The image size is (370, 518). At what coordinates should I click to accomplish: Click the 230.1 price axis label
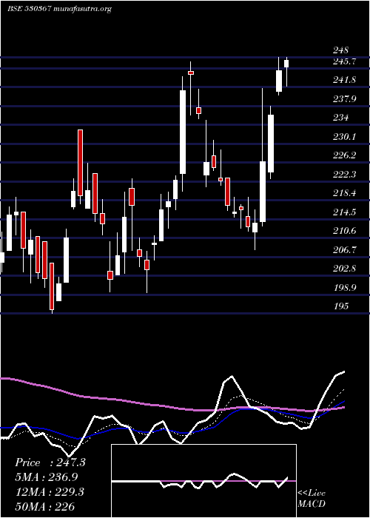click(x=344, y=136)
